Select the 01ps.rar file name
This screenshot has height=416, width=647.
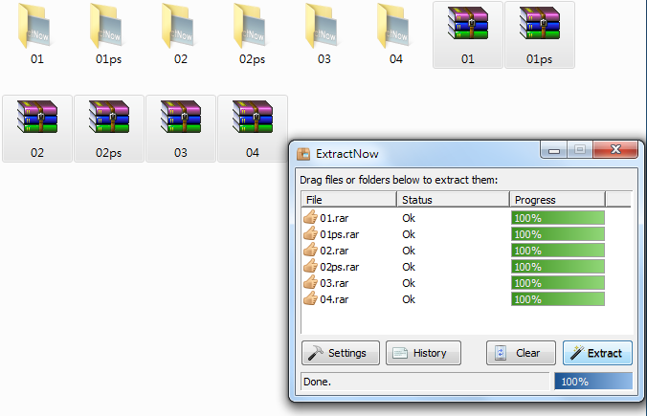pos(340,234)
